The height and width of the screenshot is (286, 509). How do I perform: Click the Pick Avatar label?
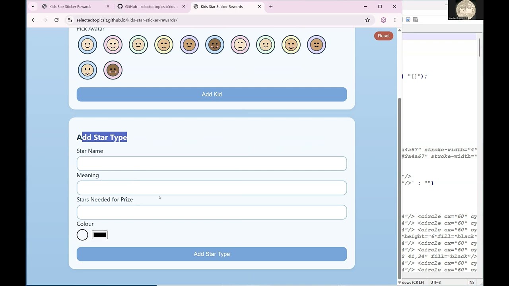(x=91, y=29)
